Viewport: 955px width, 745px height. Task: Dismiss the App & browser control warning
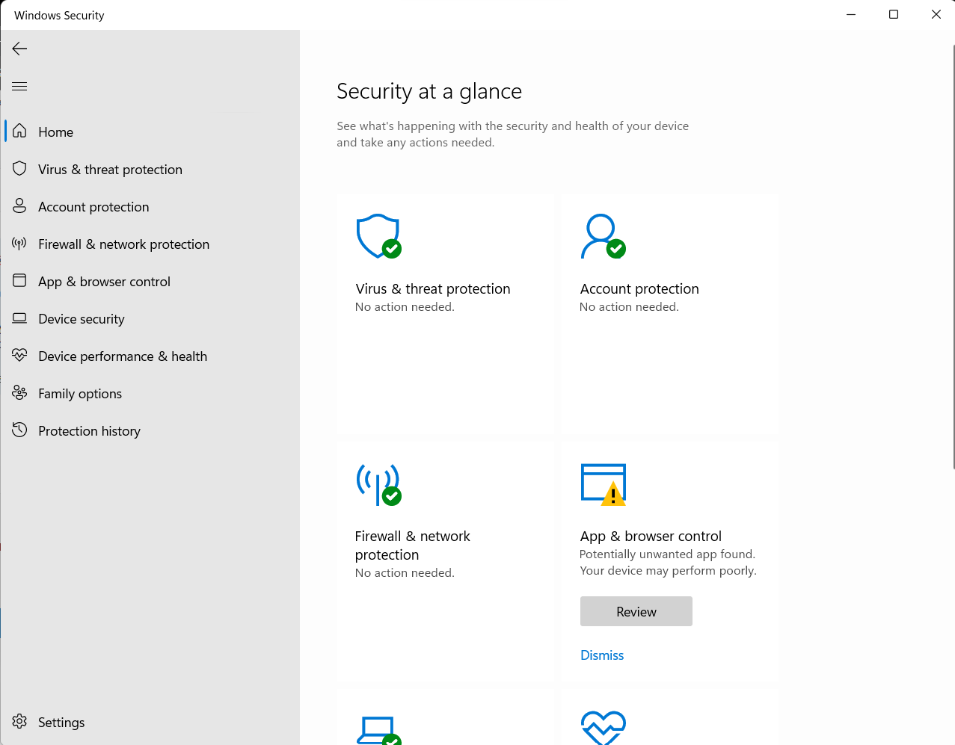click(x=602, y=655)
